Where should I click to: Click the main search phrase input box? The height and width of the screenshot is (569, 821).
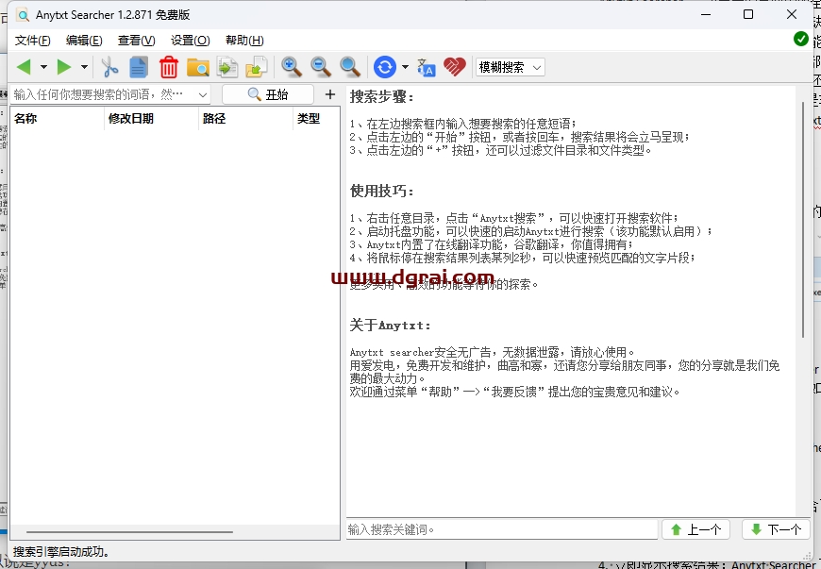103,94
